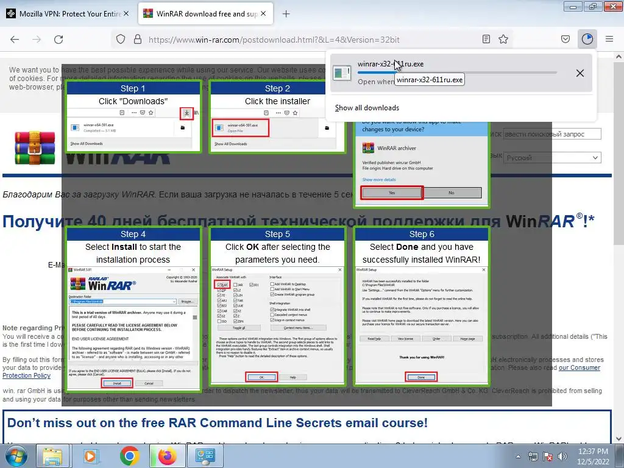Click the scroll up arrow of the page
Viewport: 624px width, 468px height.
619,57
